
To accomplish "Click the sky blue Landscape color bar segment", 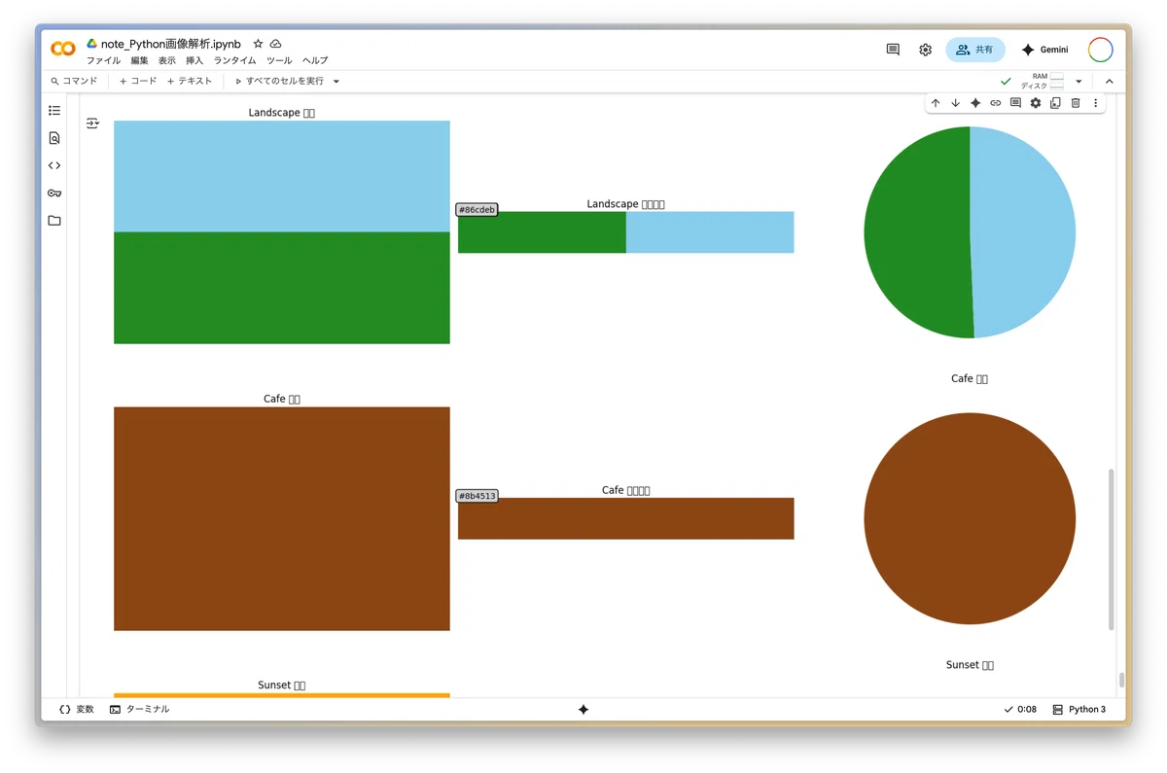I will pos(710,232).
